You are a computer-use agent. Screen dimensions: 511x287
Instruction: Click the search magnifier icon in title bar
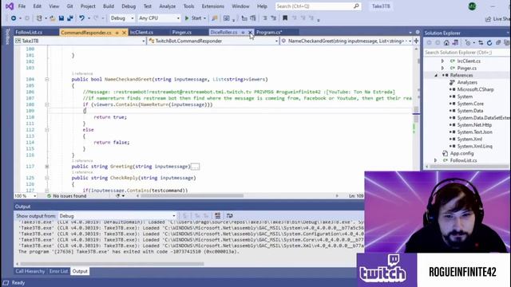[x=356, y=6]
